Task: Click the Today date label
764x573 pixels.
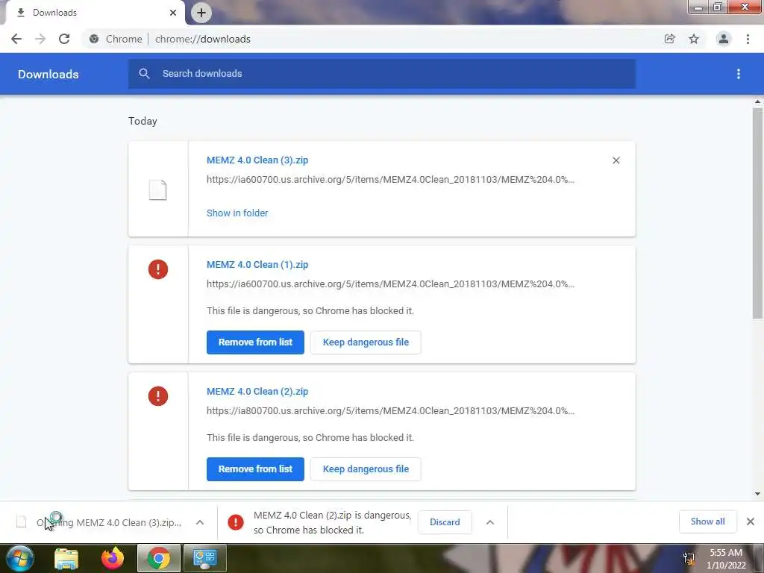Action: 143,121
